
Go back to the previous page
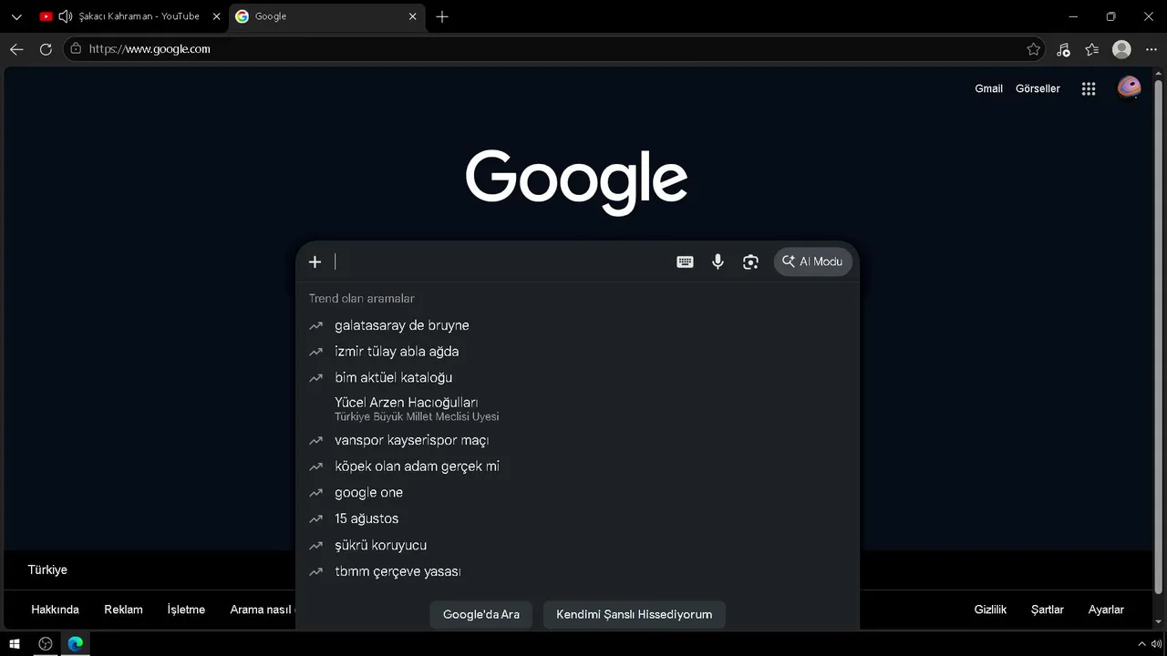pyautogui.click(x=16, y=49)
